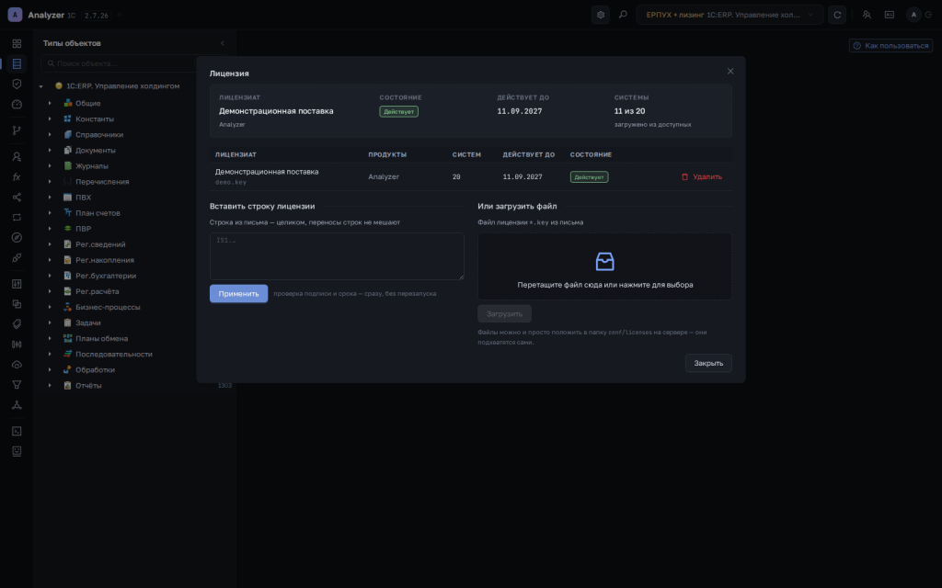Open the share graph icon in the sidebar
This screenshot has height=588, width=942.
point(17,198)
